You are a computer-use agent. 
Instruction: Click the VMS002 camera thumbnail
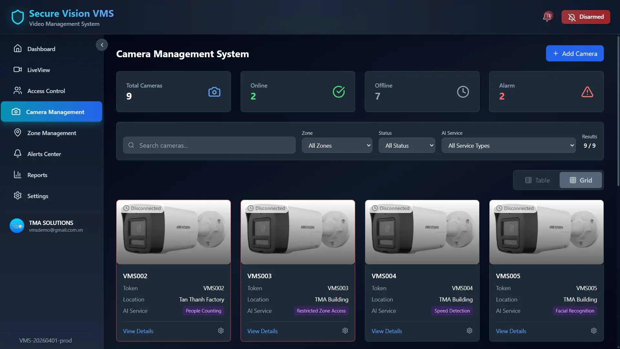click(x=173, y=232)
